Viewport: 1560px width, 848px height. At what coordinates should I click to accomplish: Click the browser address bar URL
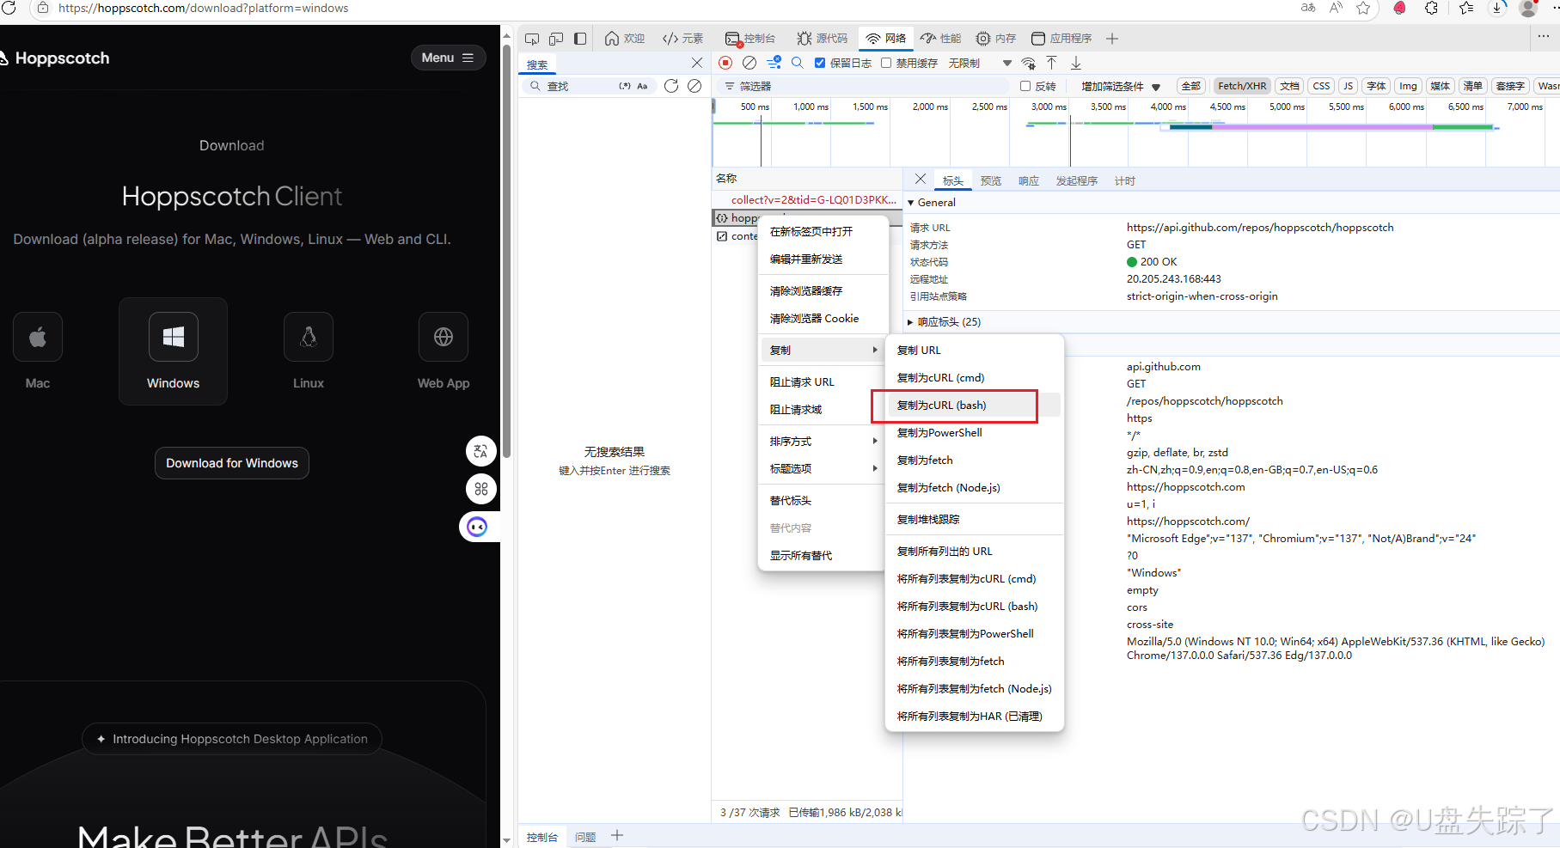click(x=204, y=8)
